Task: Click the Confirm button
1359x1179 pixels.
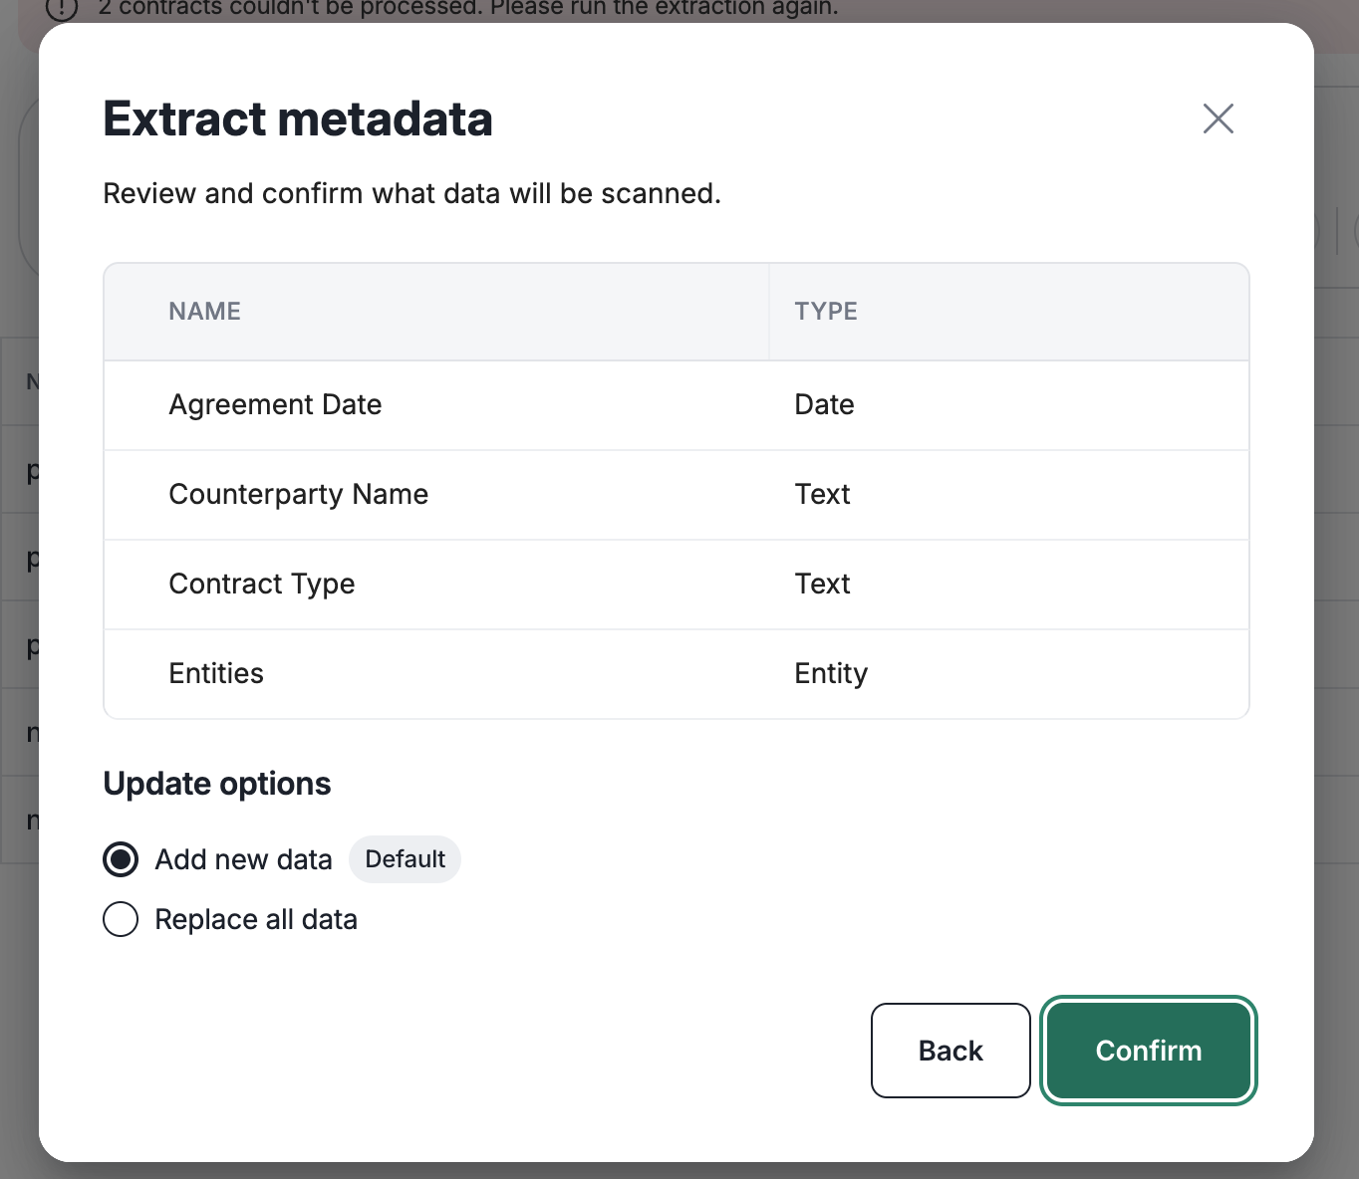Action: pyautogui.click(x=1149, y=1051)
